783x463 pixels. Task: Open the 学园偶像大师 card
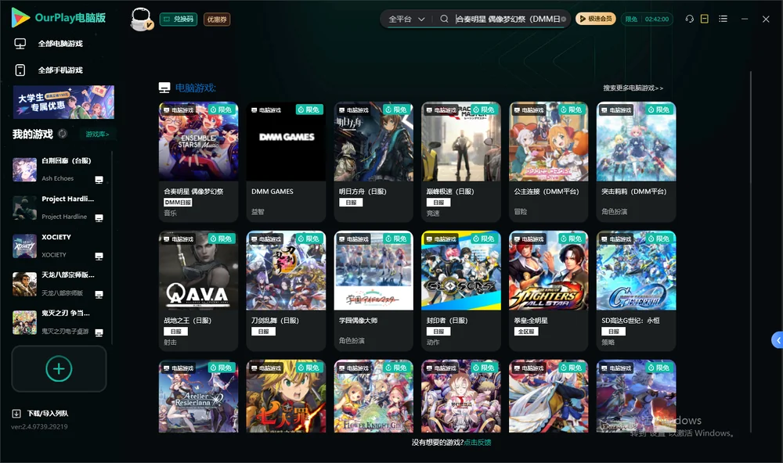(373, 291)
